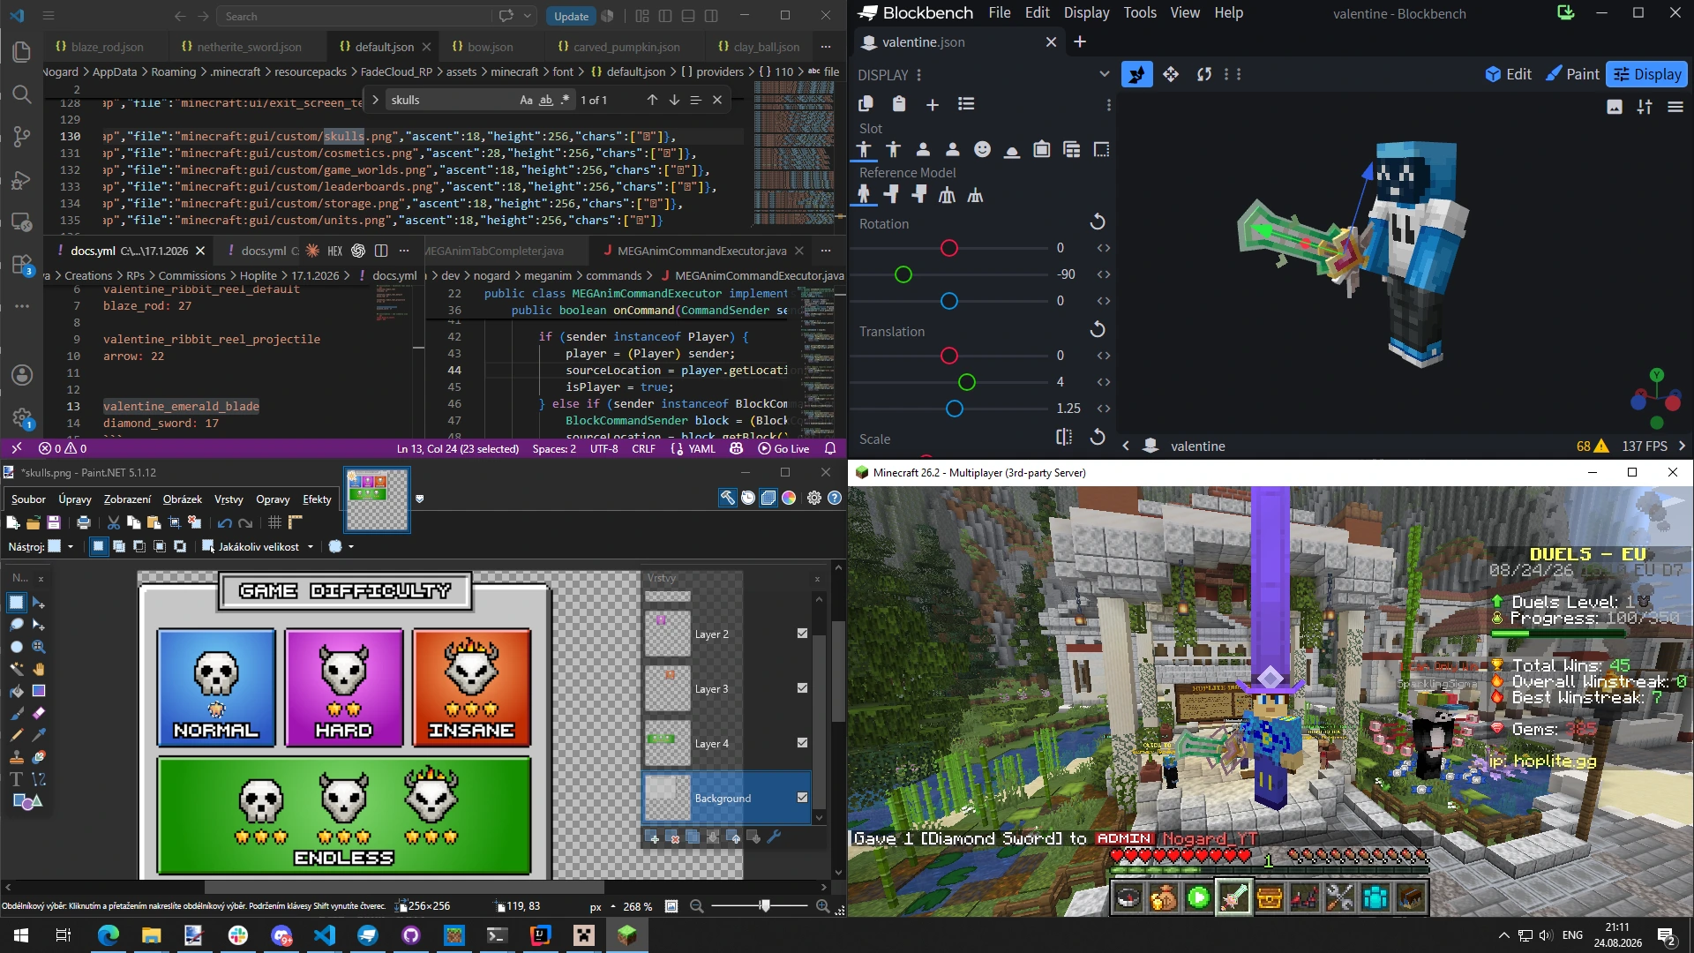The image size is (1694, 953).
Task: Choose the armor stand reference model
Action: (947, 195)
